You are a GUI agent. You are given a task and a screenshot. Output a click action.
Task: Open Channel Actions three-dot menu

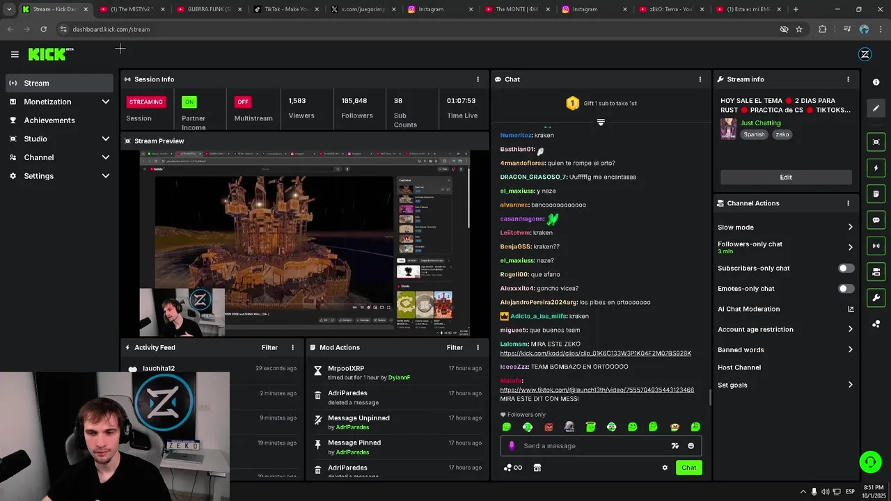[848, 203]
